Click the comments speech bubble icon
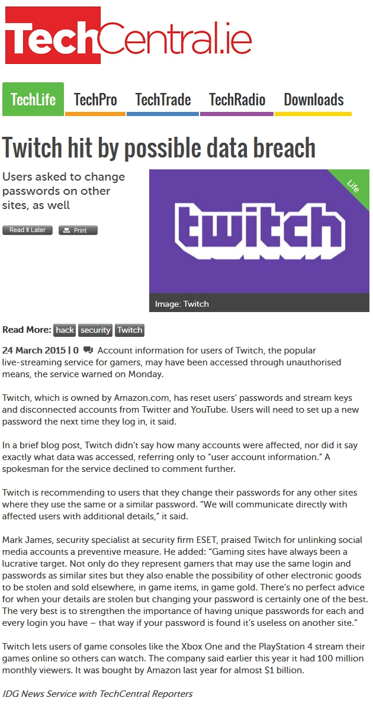373x707 pixels. click(x=88, y=350)
